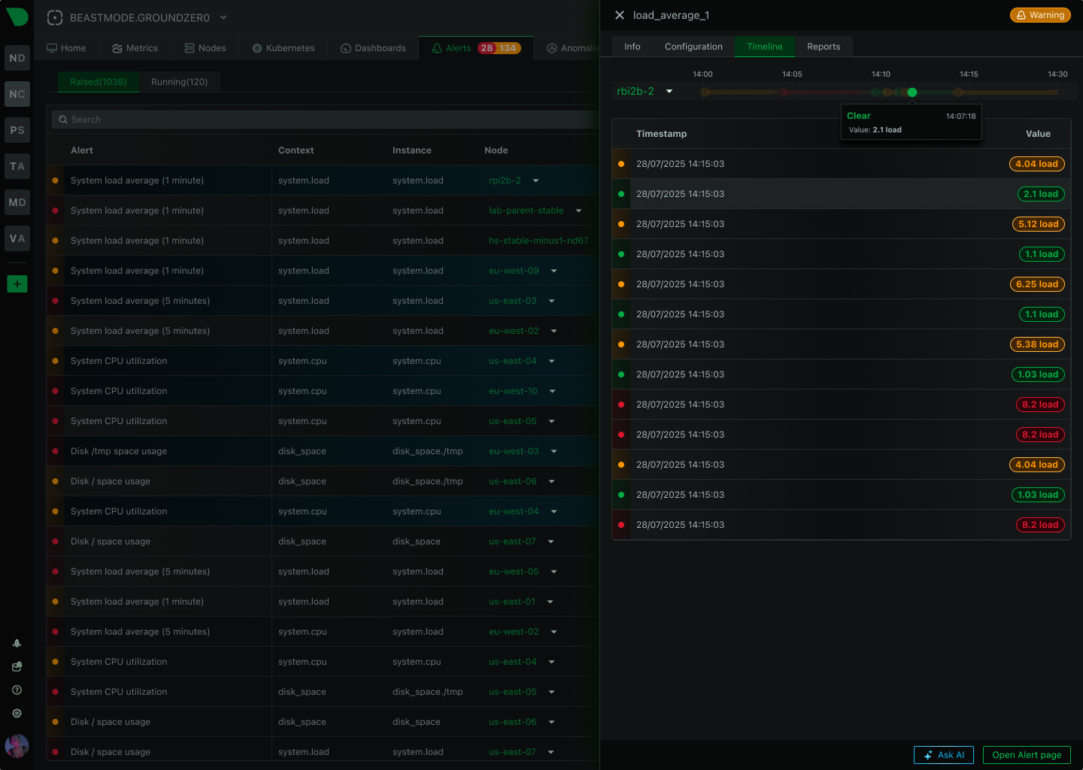The width and height of the screenshot is (1083, 770).
Task: Open the Alert page
Action: (1027, 755)
